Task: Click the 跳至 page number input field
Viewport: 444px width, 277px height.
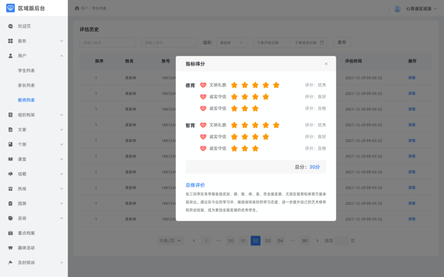Action: pos(342,240)
